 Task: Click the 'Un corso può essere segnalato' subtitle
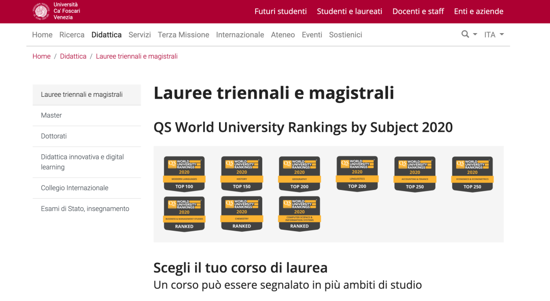point(287,285)
